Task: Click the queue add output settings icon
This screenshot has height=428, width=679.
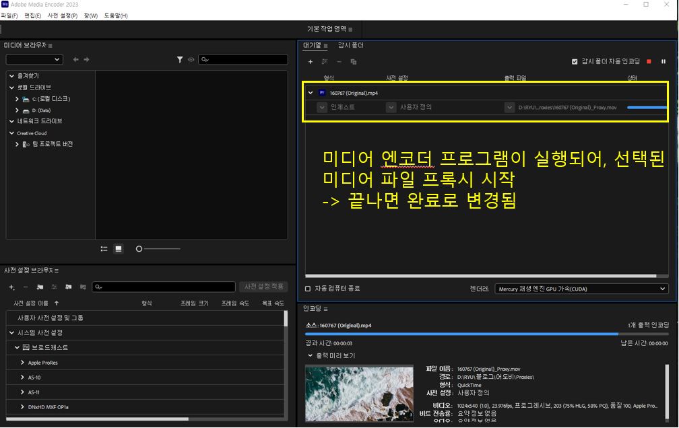Action: tap(325, 62)
